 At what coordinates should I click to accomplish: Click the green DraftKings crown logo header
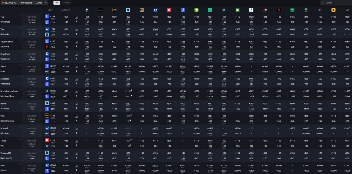(197, 10)
